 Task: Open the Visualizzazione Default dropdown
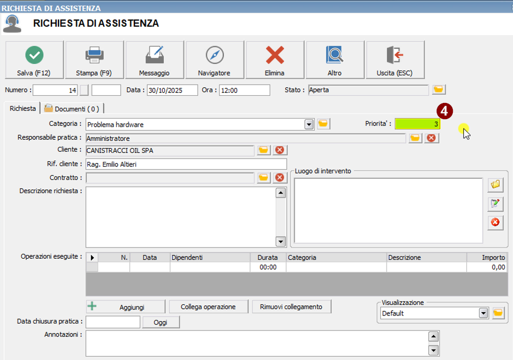[483, 313]
